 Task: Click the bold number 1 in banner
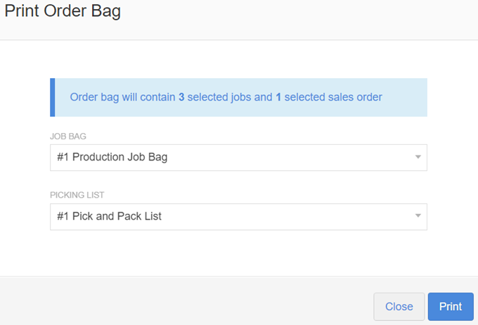coord(278,97)
